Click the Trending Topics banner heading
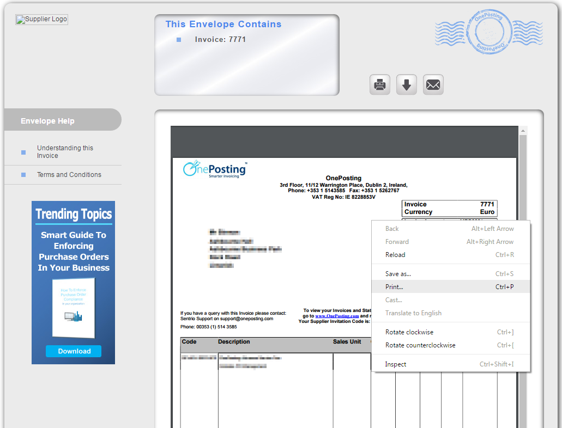Screen dimensions: 562x428 click(74, 214)
